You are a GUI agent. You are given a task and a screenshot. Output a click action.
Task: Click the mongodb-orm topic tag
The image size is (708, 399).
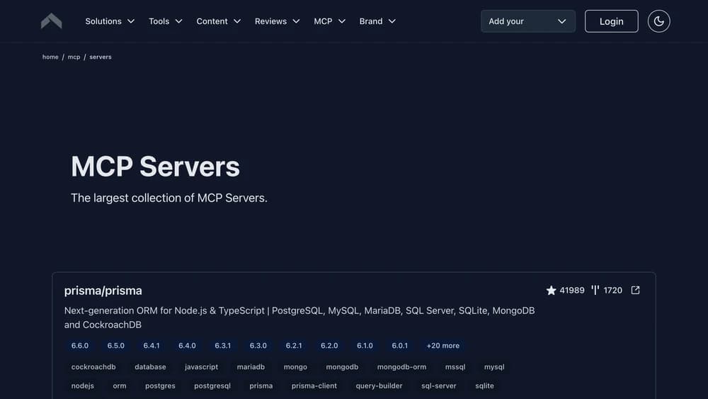coord(401,367)
